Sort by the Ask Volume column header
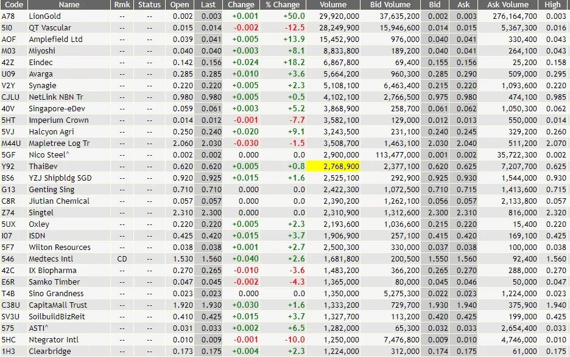This screenshot has width=570, height=357. pyautogui.click(x=508, y=5)
